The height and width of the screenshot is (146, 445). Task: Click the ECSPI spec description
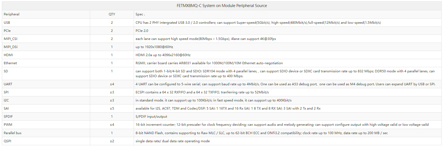(x=202, y=92)
